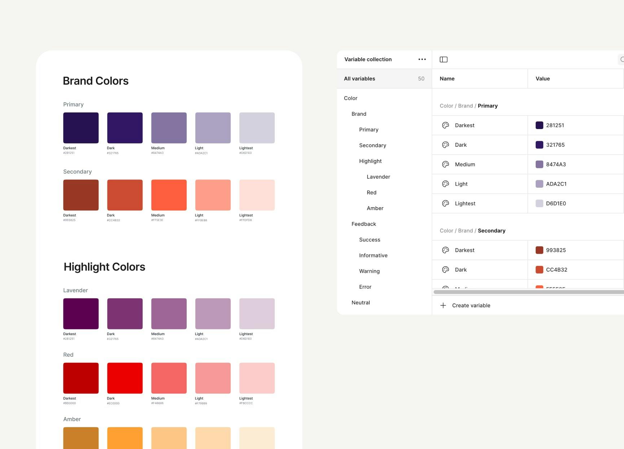This screenshot has height=449, width=624.
Task: Click the palette icon beside Secondary Dark
Action: pyautogui.click(x=445, y=270)
